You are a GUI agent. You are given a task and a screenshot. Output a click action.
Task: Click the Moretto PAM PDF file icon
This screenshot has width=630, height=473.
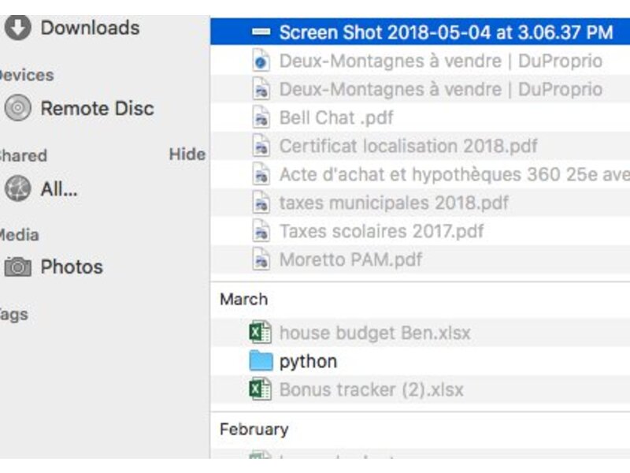coord(261,259)
